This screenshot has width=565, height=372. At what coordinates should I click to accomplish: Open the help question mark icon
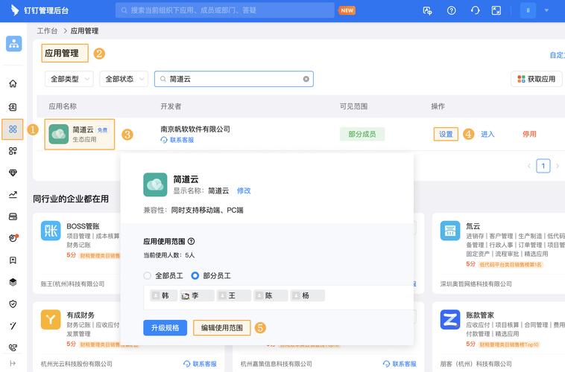451,10
